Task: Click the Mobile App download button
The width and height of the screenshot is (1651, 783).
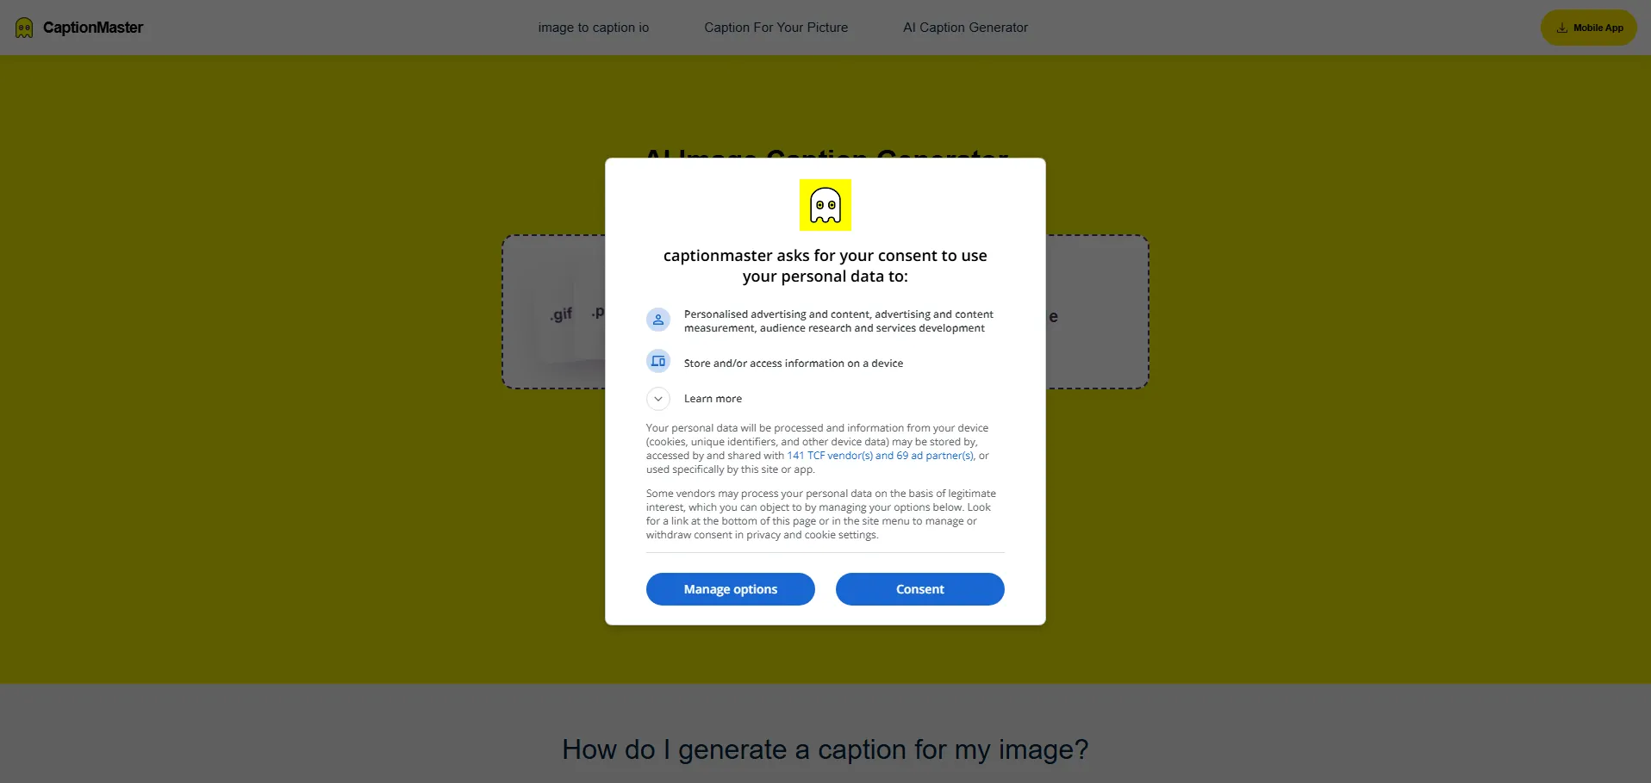Action: tap(1589, 28)
